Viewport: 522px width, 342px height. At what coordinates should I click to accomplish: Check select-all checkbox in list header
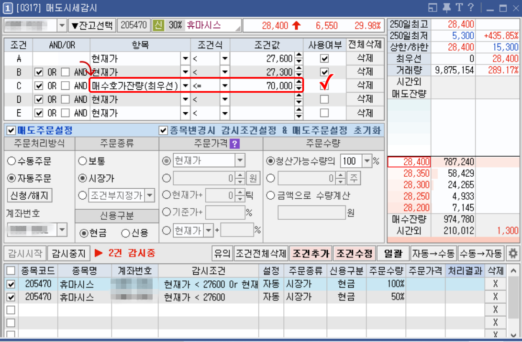[11, 271]
